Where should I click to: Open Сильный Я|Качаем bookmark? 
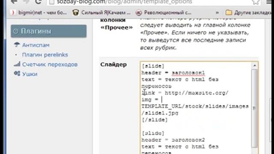click(x=101, y=12)
